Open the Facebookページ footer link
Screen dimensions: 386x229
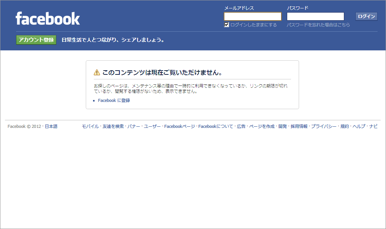[180, 126]
